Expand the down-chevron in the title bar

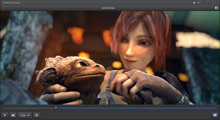tap(198, 3)
